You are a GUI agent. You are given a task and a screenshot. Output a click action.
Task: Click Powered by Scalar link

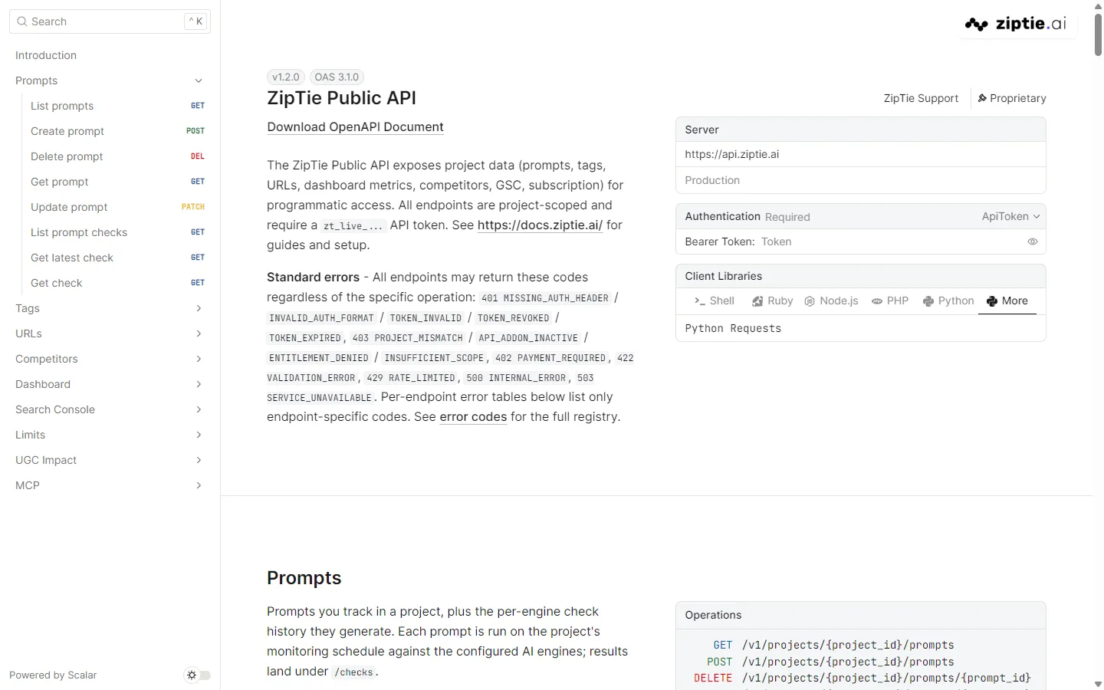click(x=53, y=675)
